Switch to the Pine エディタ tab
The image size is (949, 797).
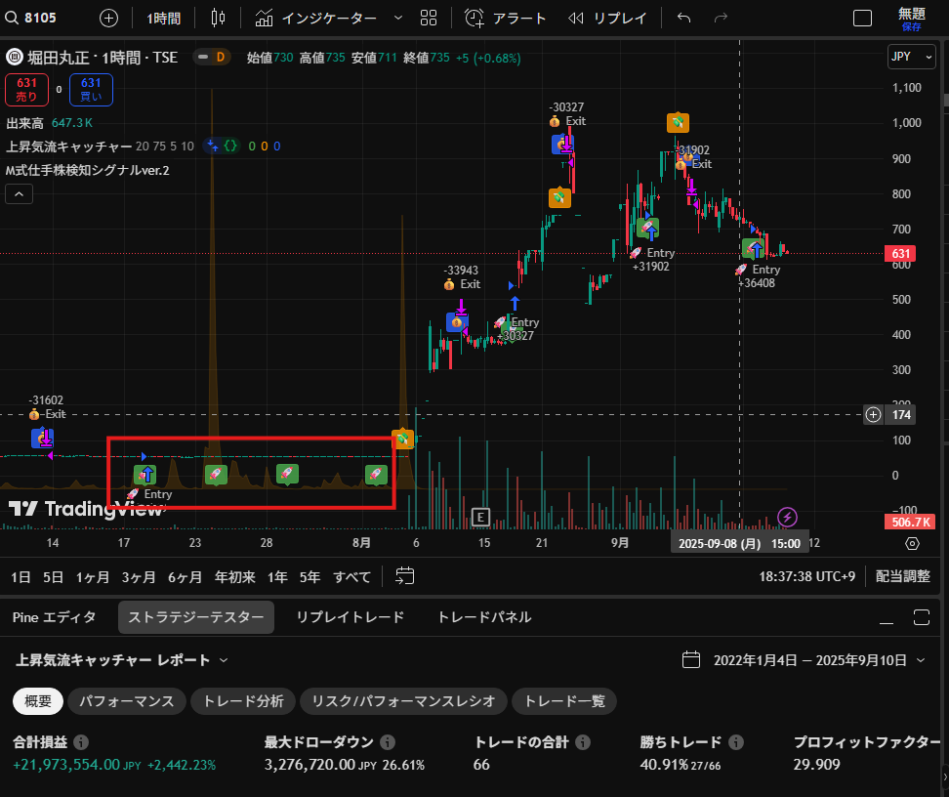click(x=54, y=617)
